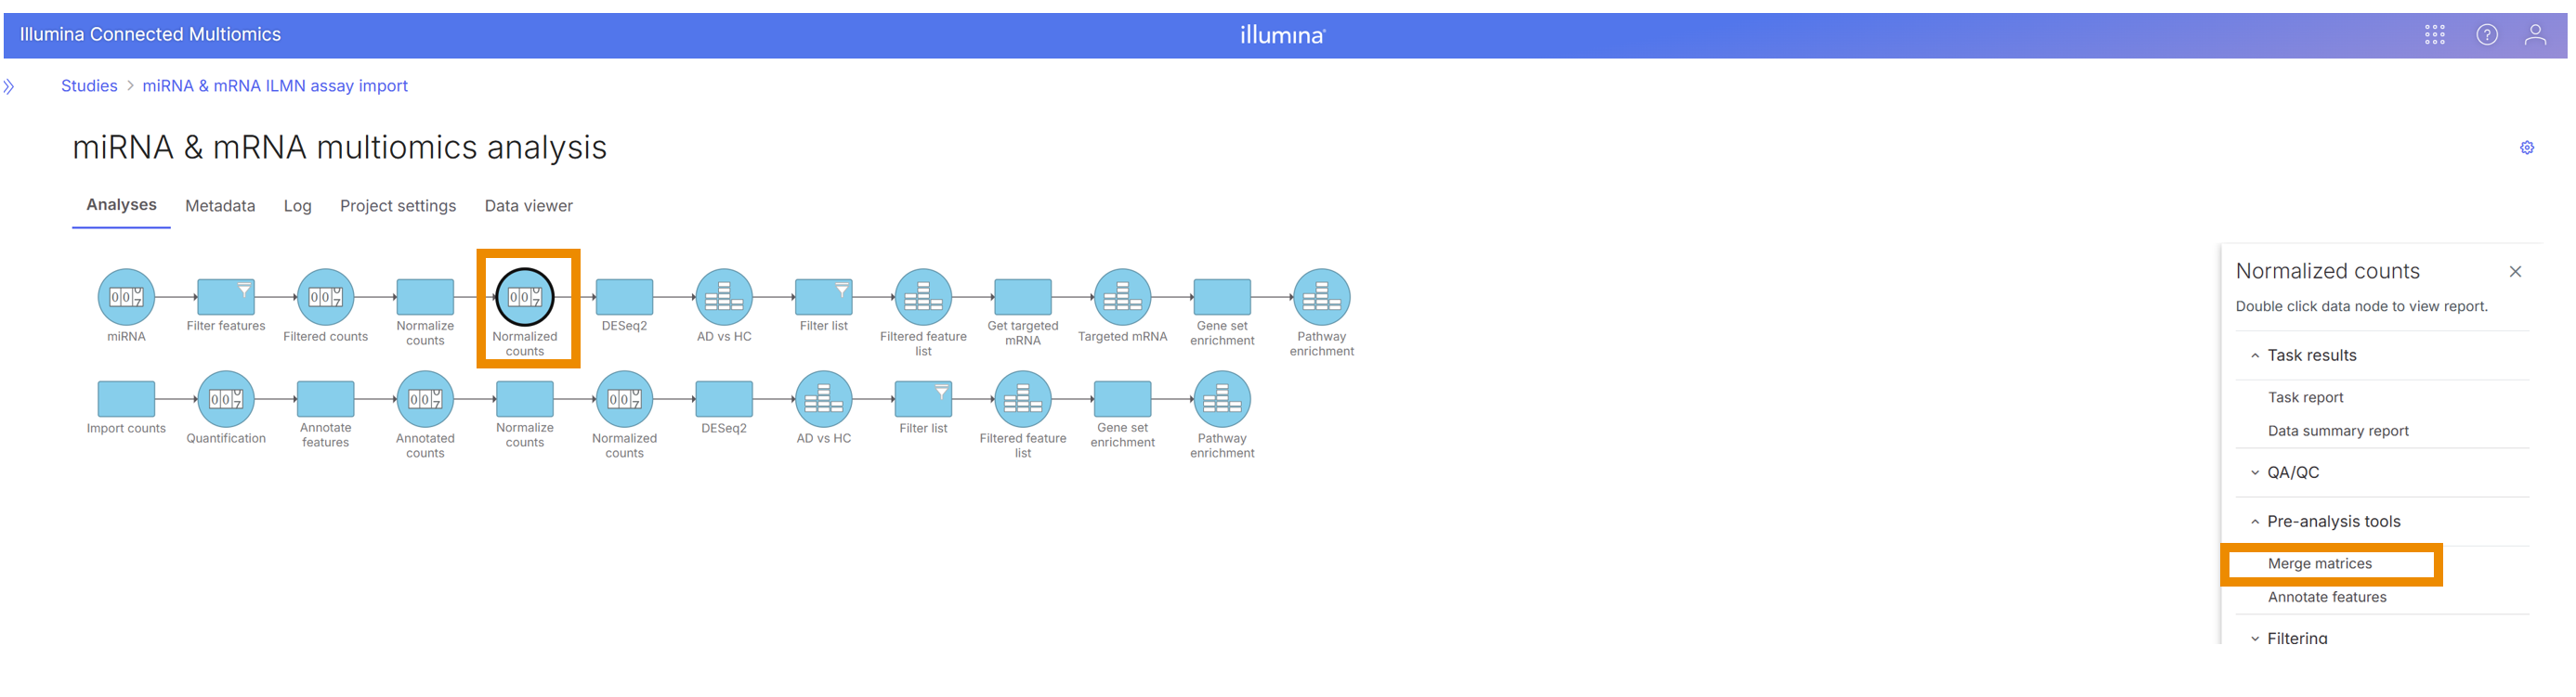Select the Quantification data node
Viewport: 2576px width, 697px height.
(x=226, y=399)
